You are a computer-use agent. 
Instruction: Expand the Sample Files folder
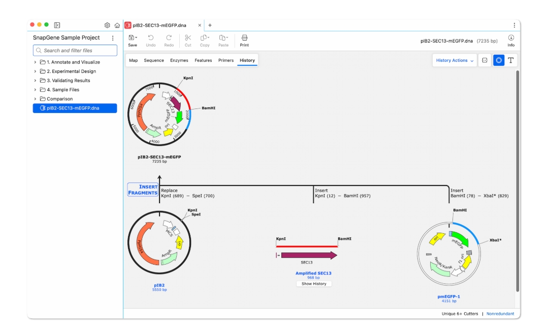pyautogui.click(x=35, y=90)
